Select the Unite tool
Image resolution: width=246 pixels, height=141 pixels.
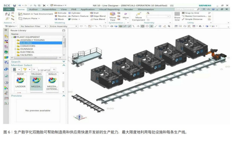73,19
